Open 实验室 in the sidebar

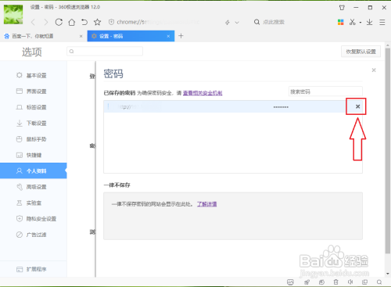click(x=34, y=203)
